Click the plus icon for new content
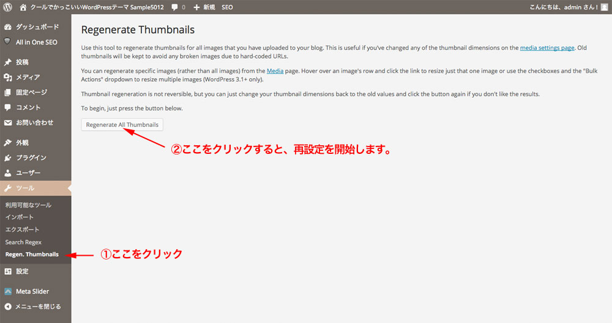 (196, 7)
